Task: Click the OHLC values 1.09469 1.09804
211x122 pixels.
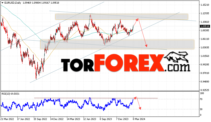Action: 32,3
